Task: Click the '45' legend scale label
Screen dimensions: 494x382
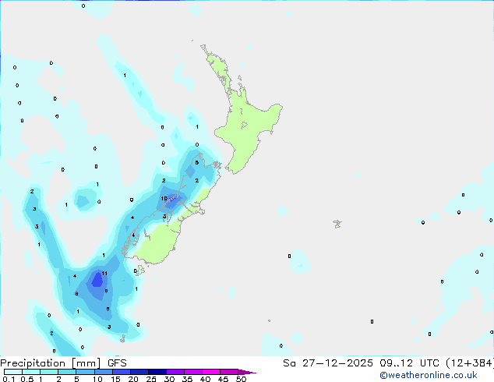Action: tap(223, 379)
